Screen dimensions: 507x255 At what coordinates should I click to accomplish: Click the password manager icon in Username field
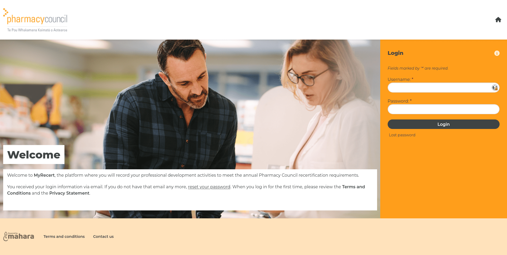(495, 88)
